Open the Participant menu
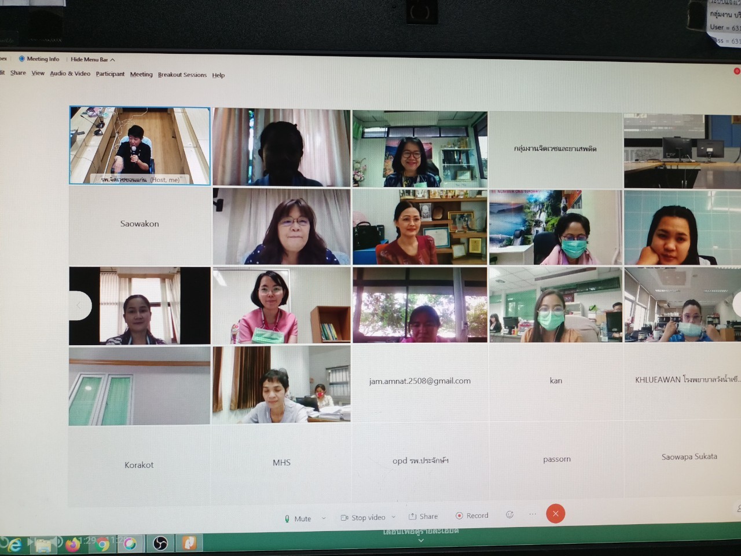Viewport: 741px width, 556px height. tap(110, 74)
